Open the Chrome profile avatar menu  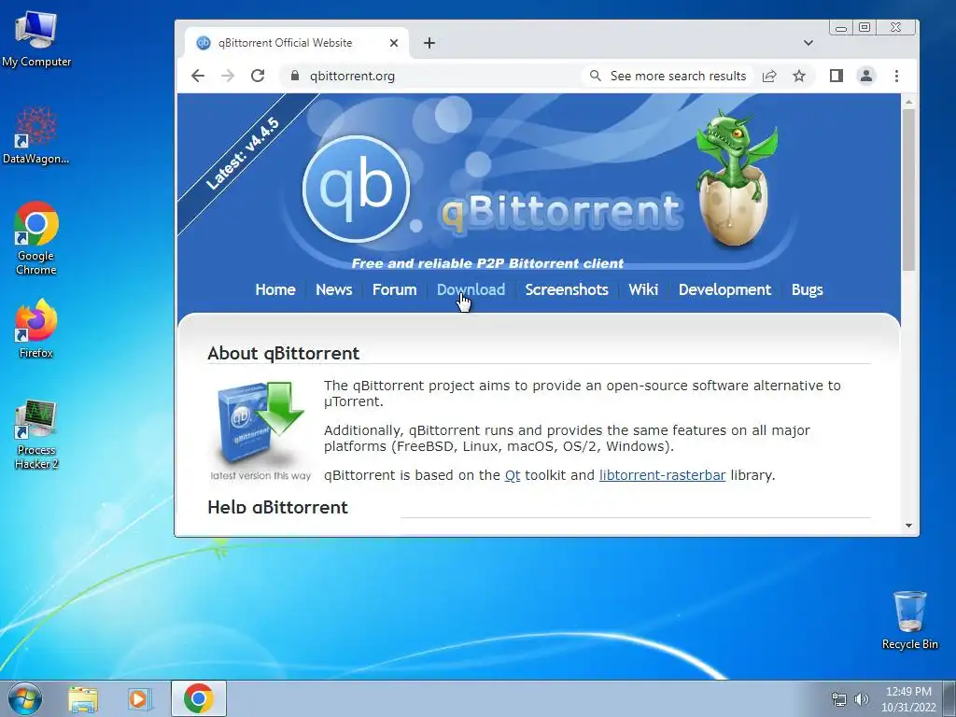tap(865, 76)
